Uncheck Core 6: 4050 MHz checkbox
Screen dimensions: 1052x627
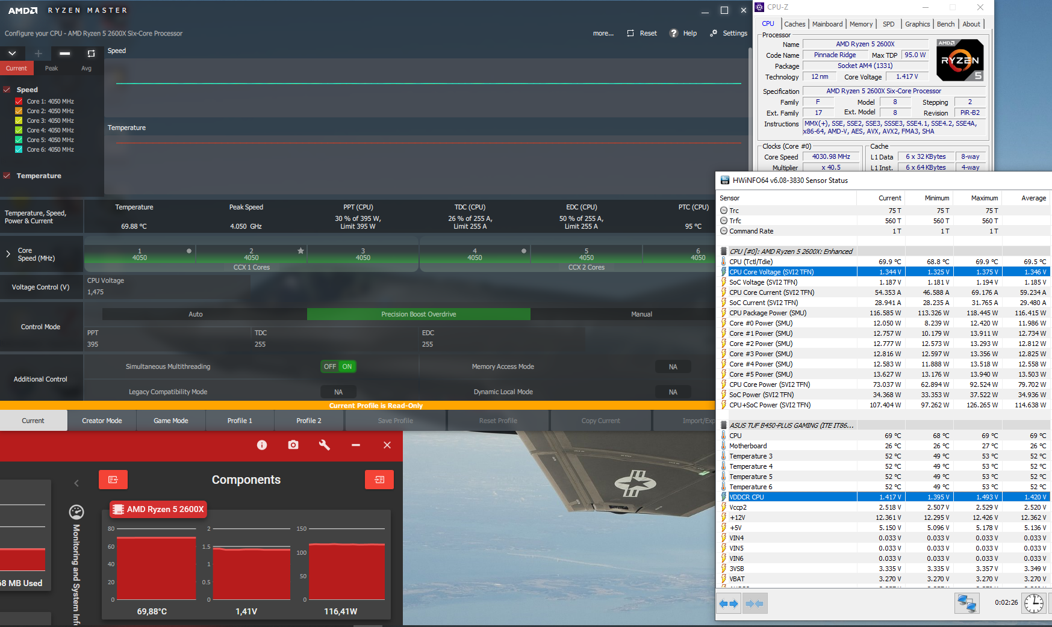tap(19, 149)
